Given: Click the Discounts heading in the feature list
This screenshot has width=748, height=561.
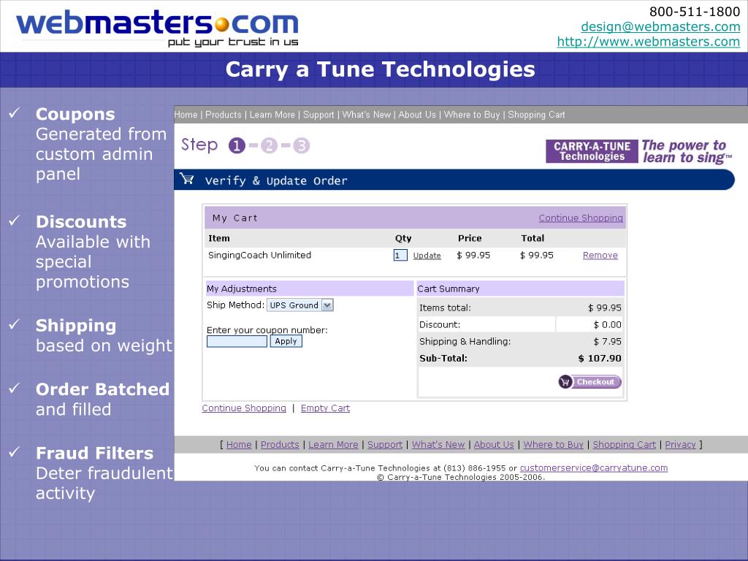Looking at the screenshot, I should tap(81, 222).
